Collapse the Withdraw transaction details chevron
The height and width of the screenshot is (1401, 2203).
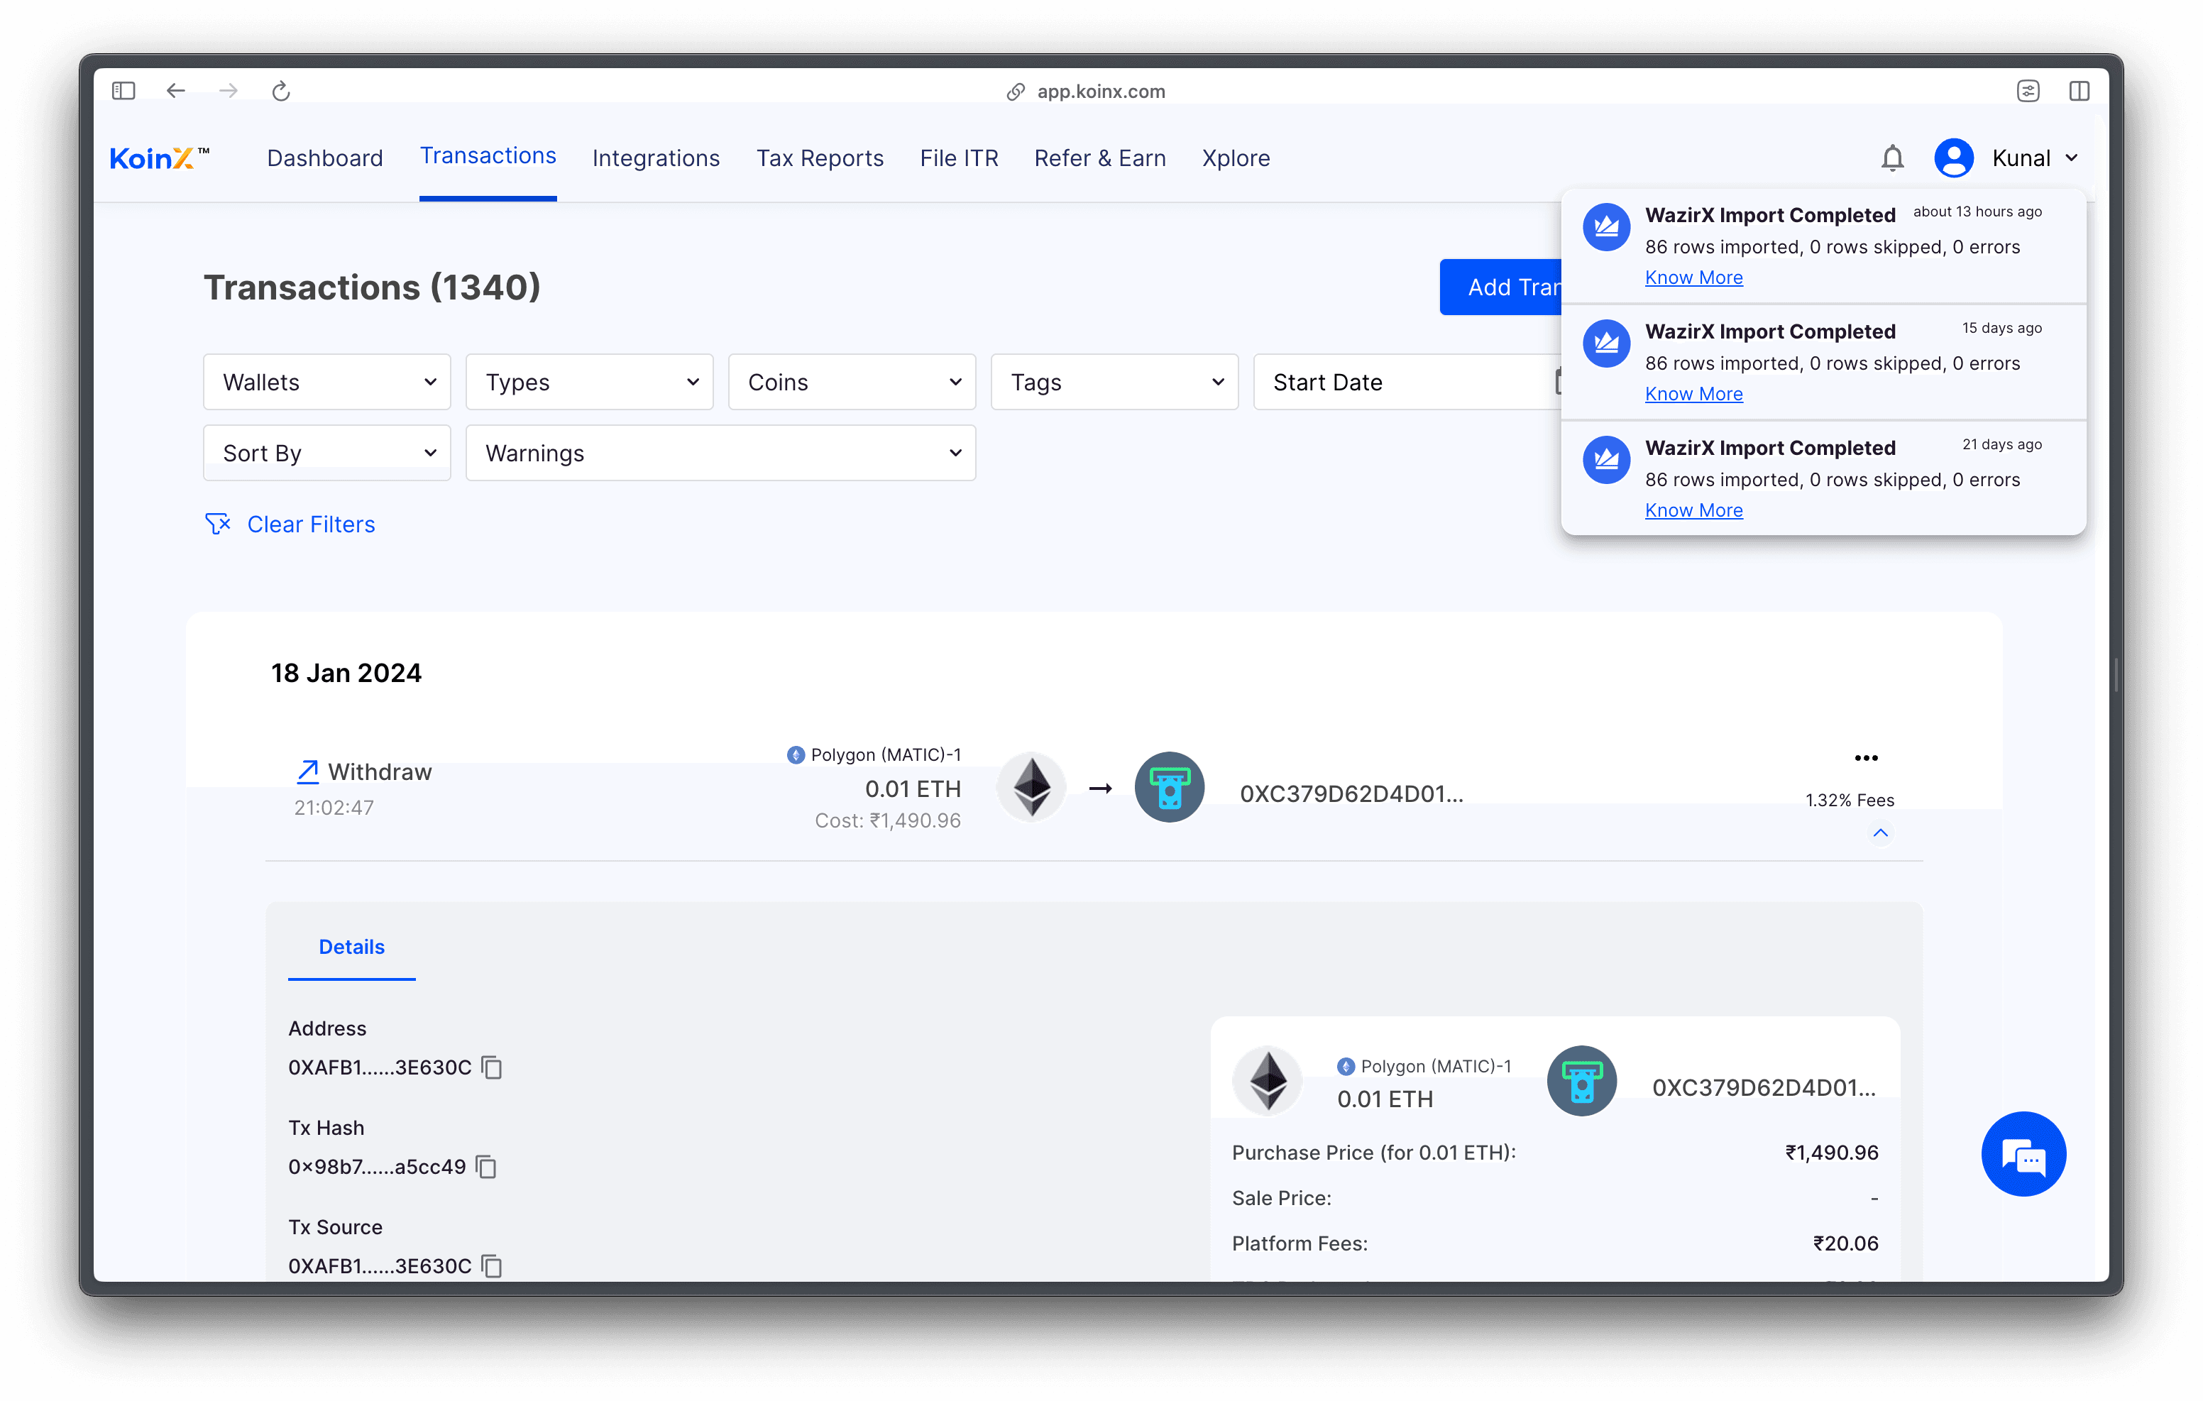click(1880, 833)
